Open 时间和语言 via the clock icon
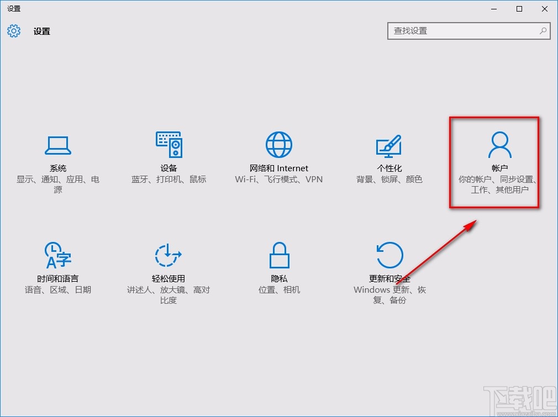 tap(58, 255)
